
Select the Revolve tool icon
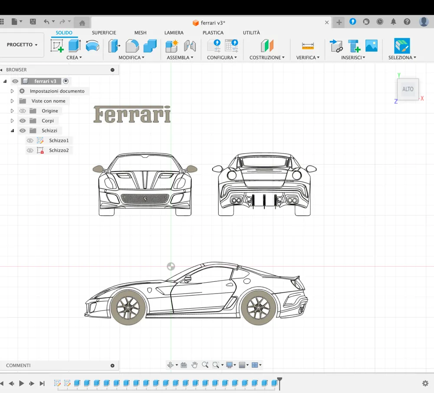pos(92,46)
